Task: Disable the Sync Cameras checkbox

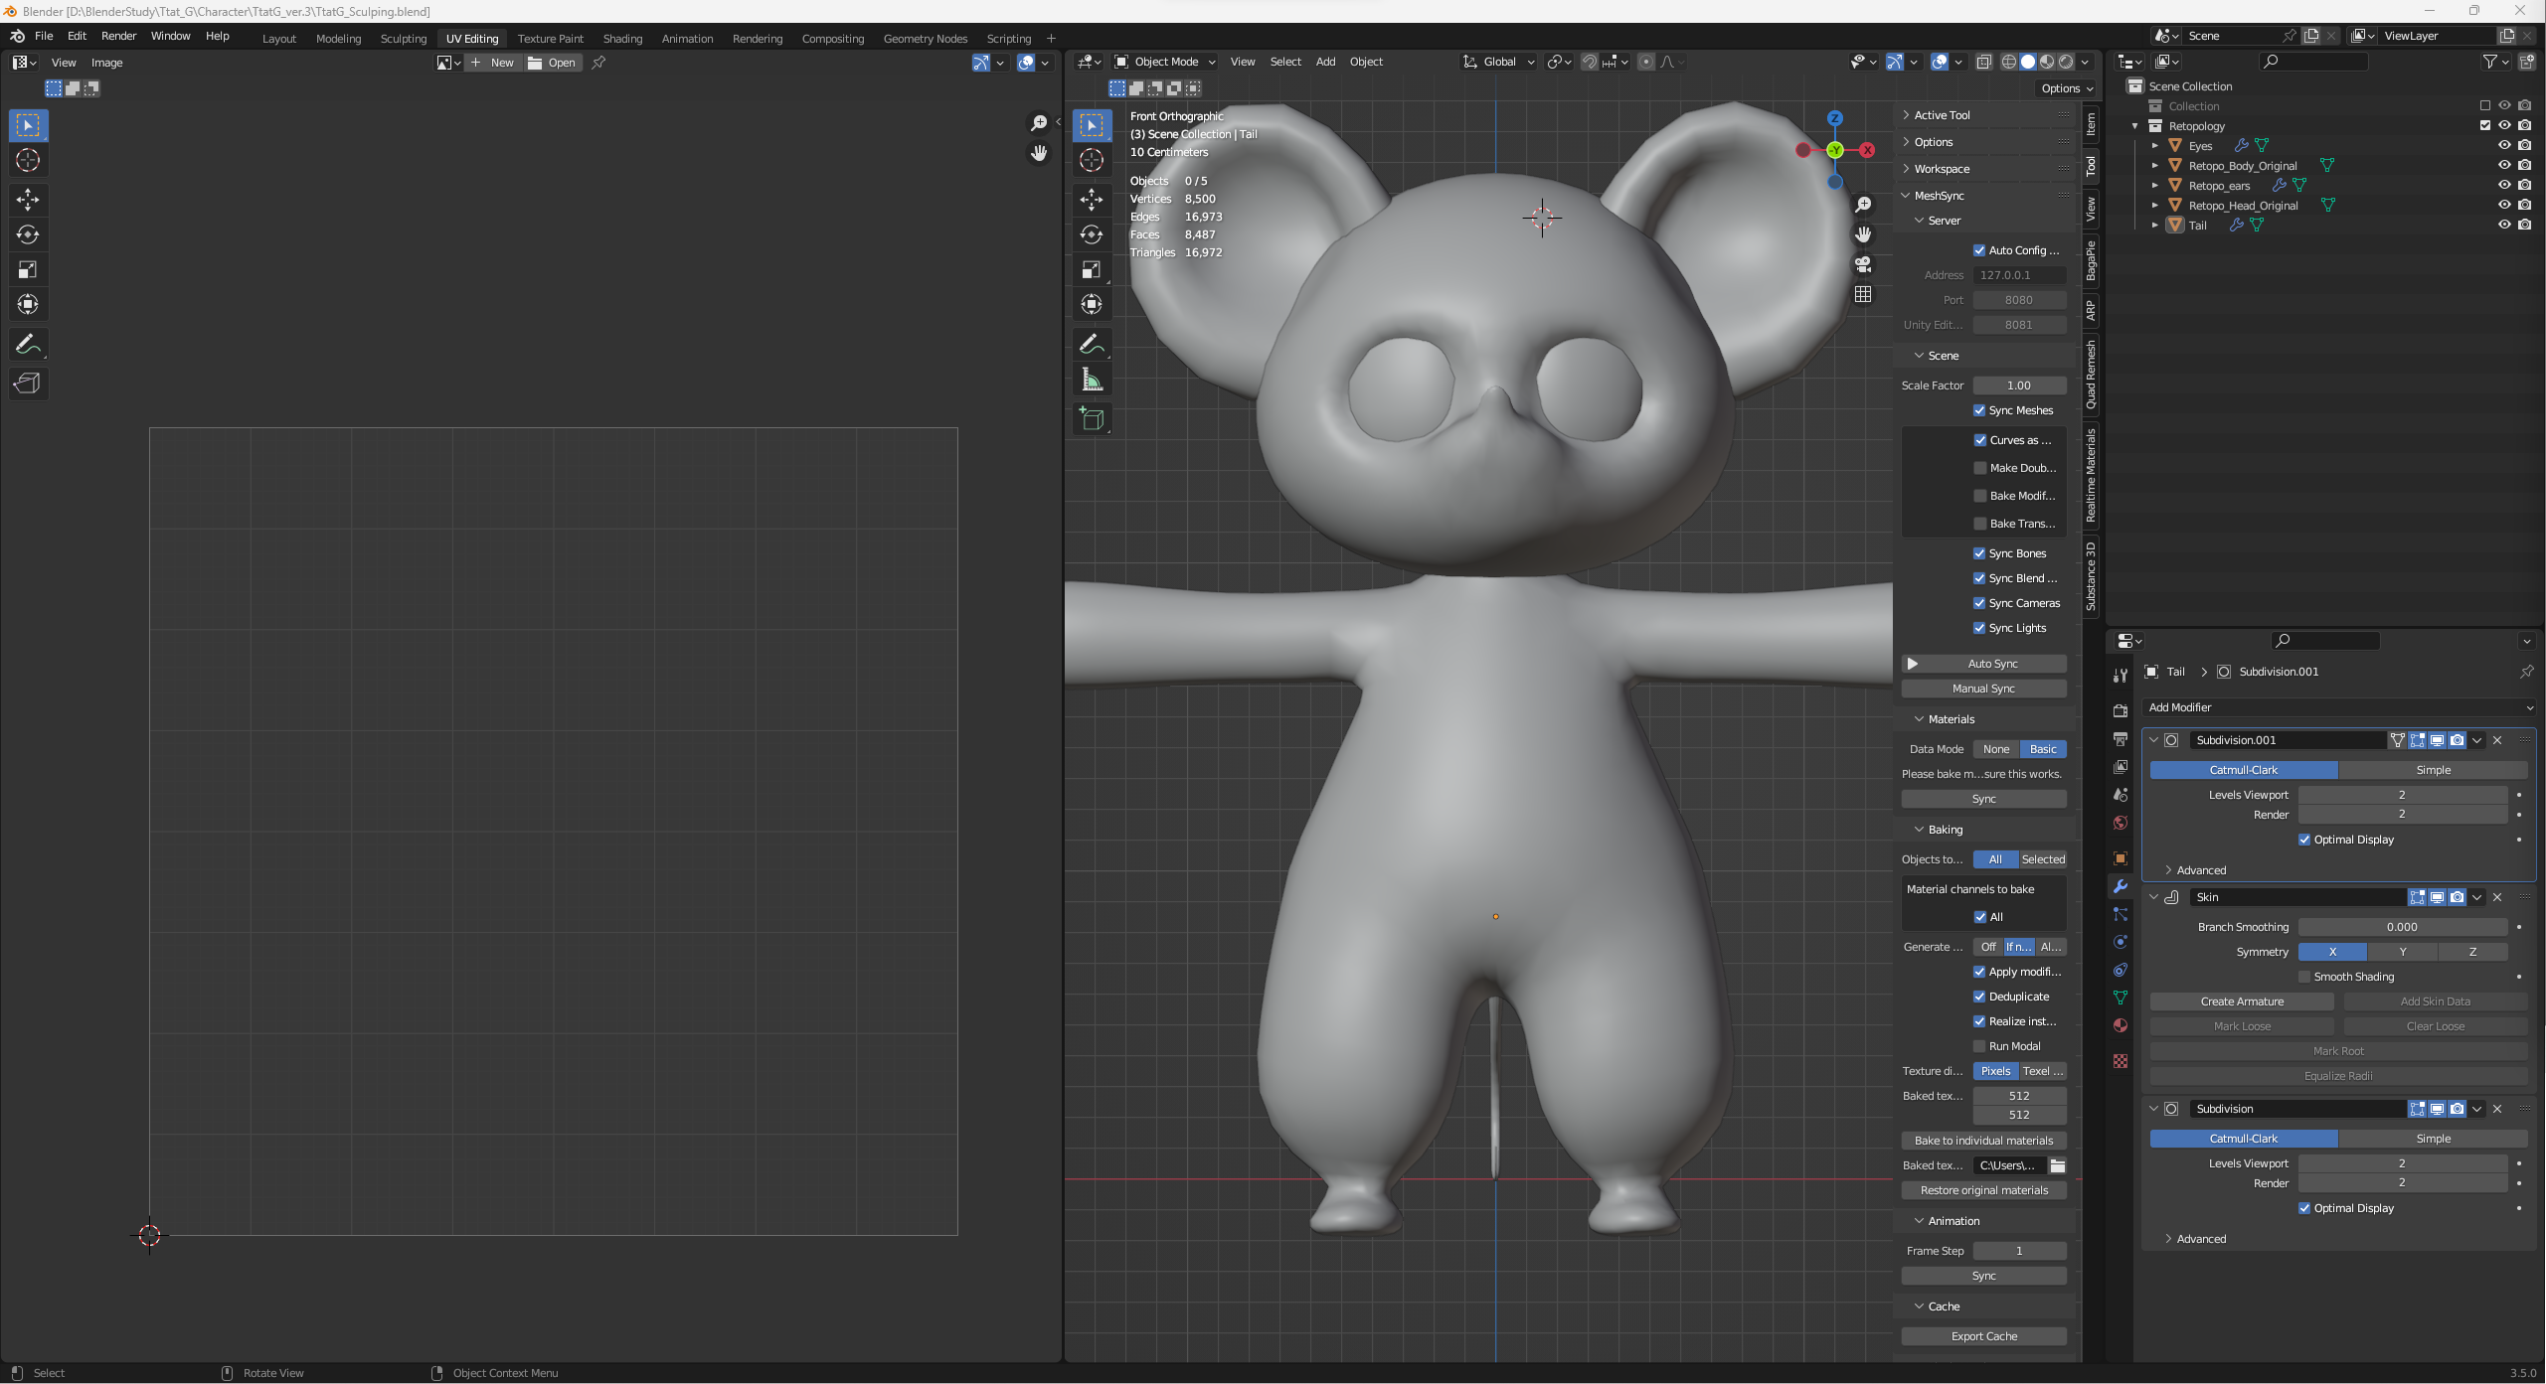Action: point(1979,603)
